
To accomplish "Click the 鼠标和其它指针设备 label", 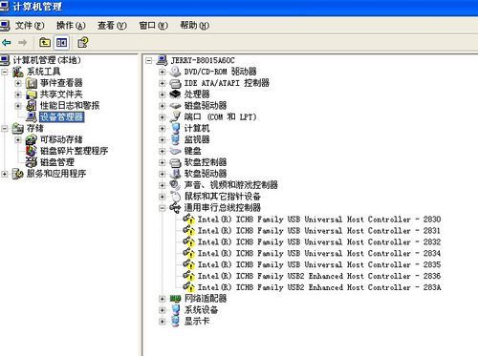I will (223, 197).
